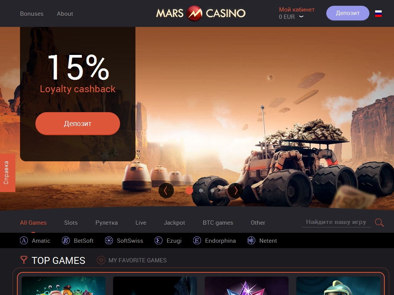
Task: Focus the Найдите вашу игру search field
Action: 336,222
